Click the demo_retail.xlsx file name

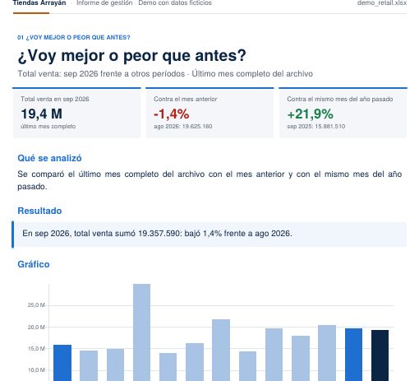point(382,3)
